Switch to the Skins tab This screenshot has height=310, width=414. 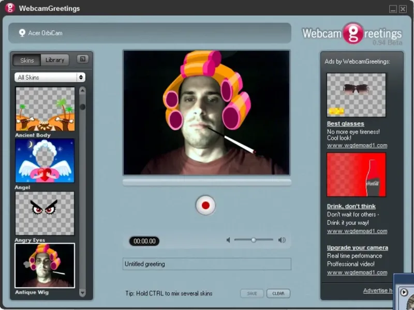pyautogui.click(x=27, y=60)
